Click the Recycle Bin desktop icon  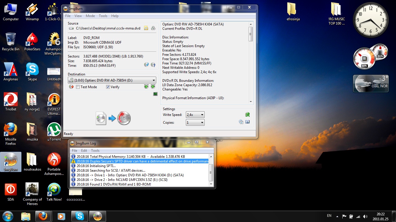click(11, 42)
